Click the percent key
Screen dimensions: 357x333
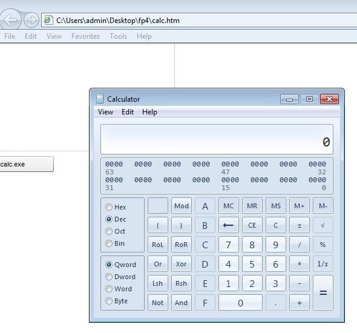[x=323, y=245]
